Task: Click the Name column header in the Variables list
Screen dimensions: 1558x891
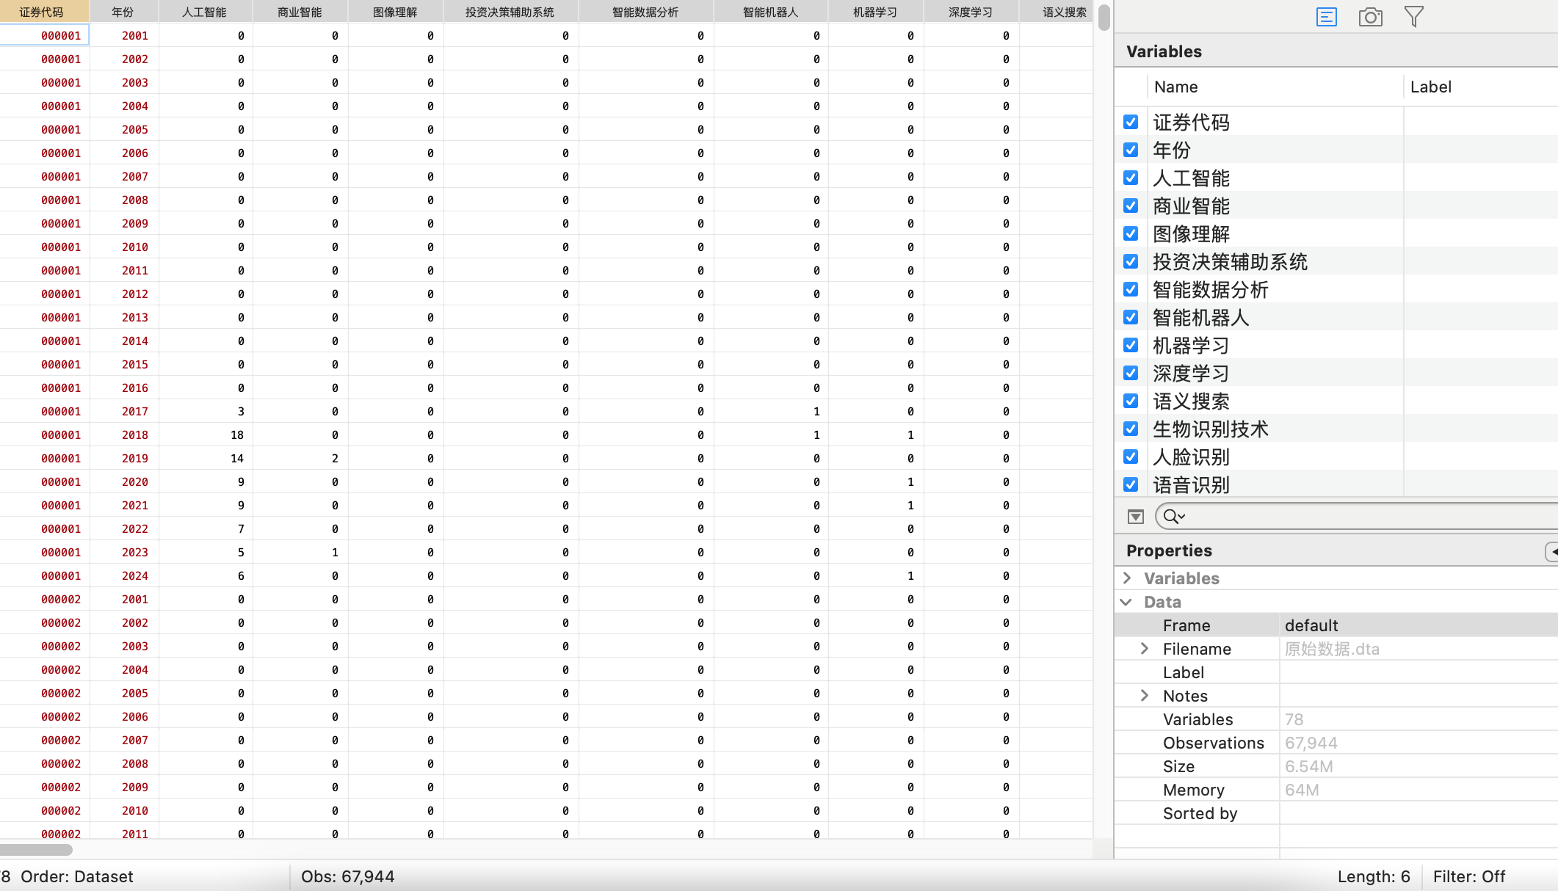Action: pyautogui.click(x=1175, y=87)
